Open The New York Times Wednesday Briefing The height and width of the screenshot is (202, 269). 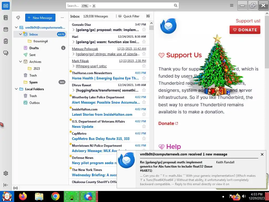click(x=93, y=173)
